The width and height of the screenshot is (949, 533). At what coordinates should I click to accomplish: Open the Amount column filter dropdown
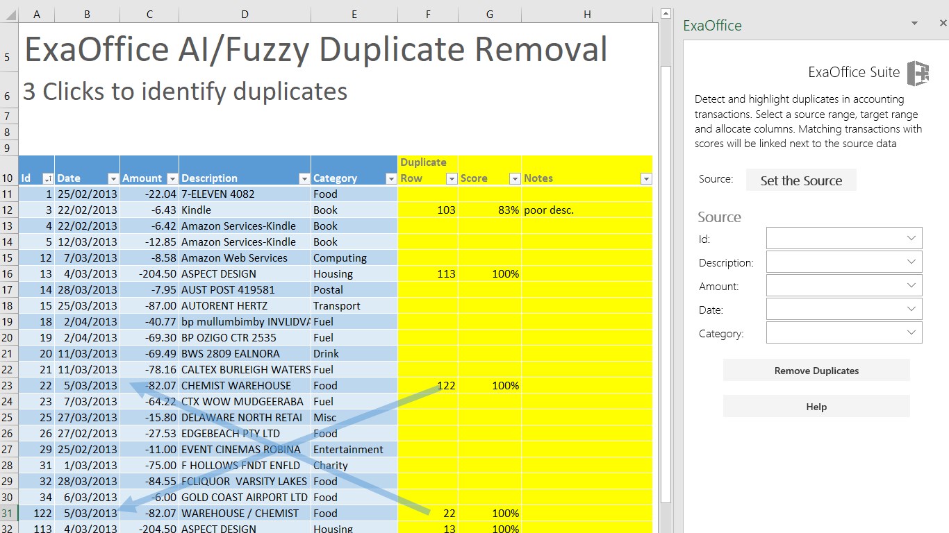point(172,178)
